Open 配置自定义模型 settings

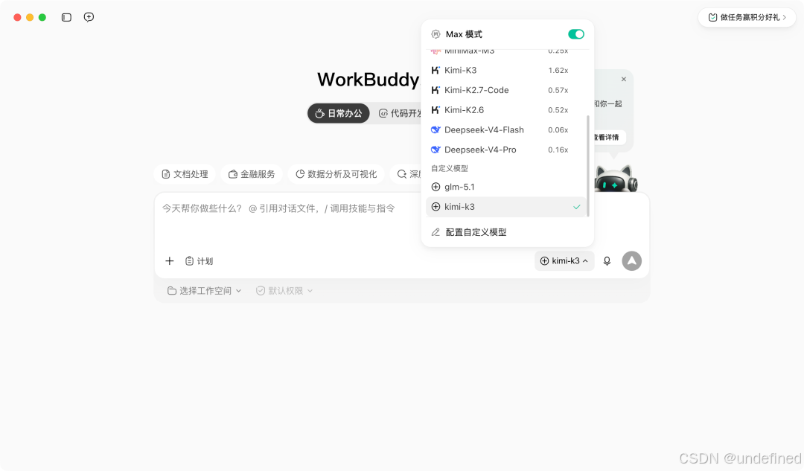point(506,232)
